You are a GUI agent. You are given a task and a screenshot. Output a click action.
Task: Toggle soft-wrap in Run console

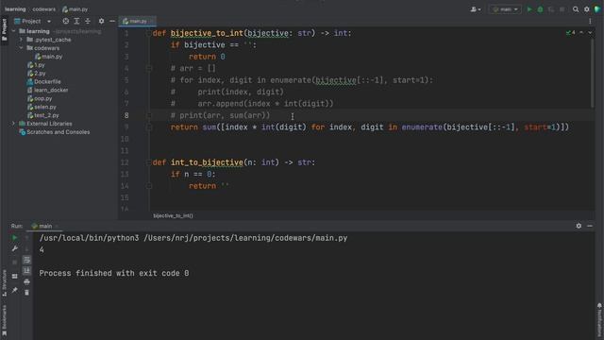tap(26, 260)
